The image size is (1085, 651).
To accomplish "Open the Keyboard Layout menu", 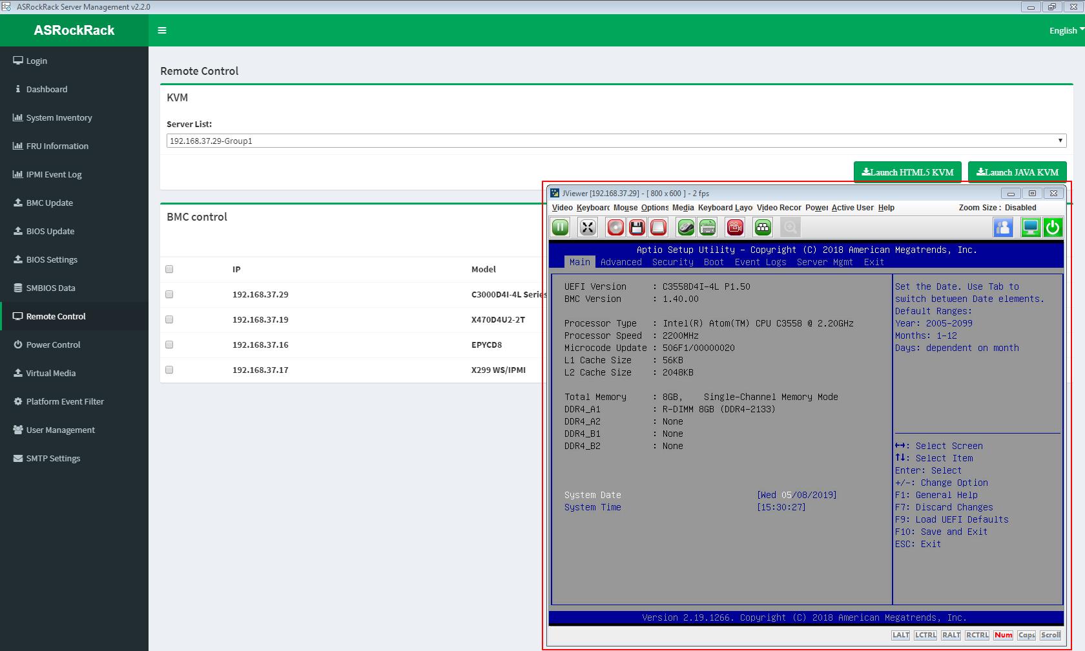I will [x=725, y=208].
